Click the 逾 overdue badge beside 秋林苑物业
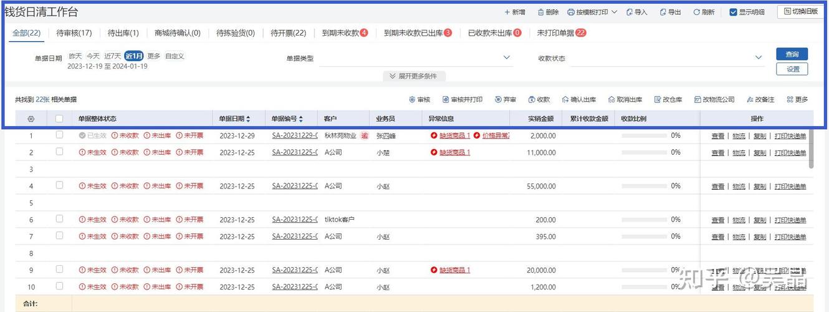This screenshot has height=312, width=829. point(365,135)
